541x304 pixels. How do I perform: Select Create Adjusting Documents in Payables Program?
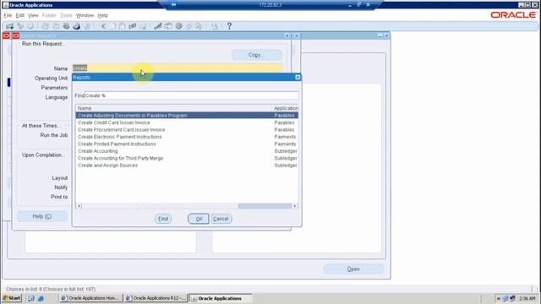pyautogui.click(x=187, y=116)
